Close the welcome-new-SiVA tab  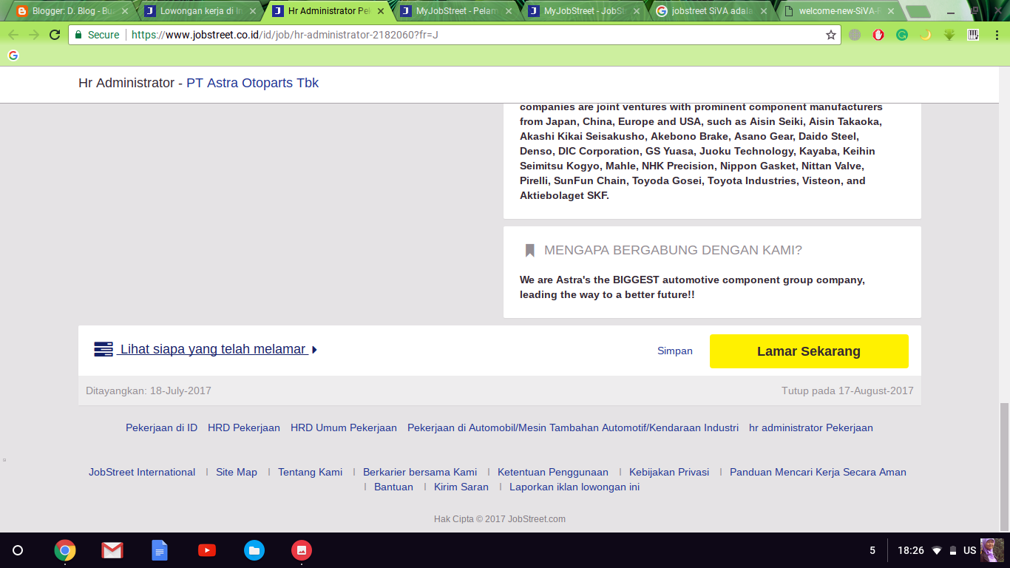point(891,11)
